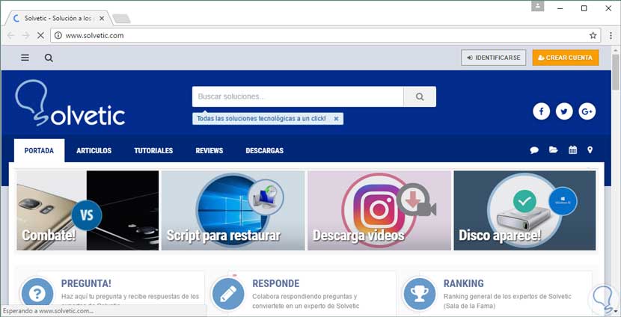Click the Facebook round icon
The width and height of the screenshot is (621, 317).
tap(542, 111)
